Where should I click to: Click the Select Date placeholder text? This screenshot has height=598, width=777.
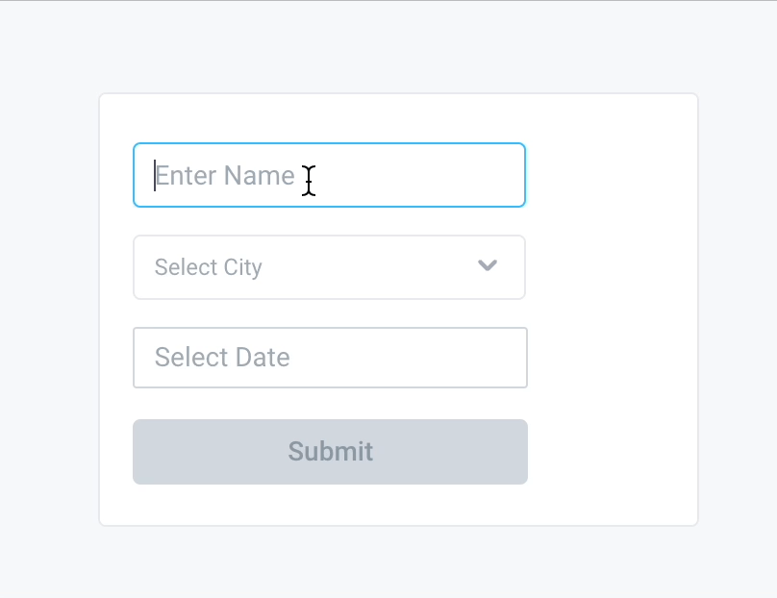pyautogui.click(x=221, y=357)
